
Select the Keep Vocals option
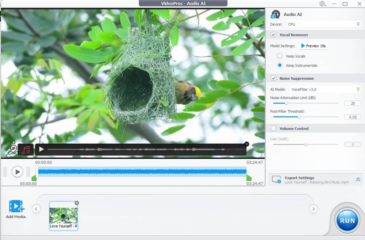coord(280,56)
